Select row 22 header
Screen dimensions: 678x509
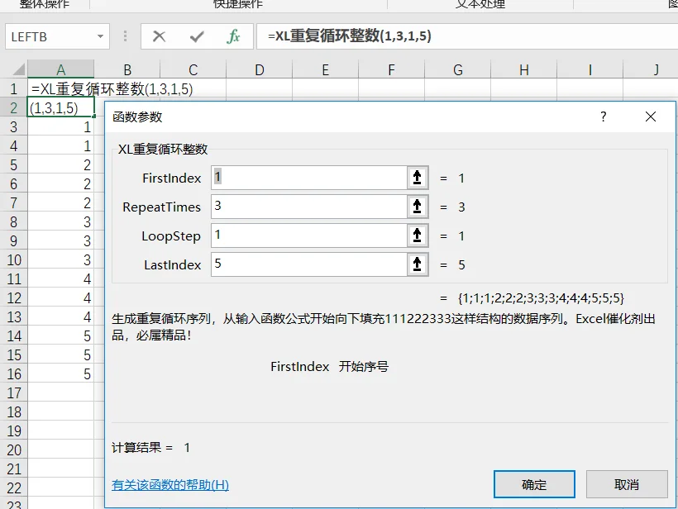[x=14, y=488]
